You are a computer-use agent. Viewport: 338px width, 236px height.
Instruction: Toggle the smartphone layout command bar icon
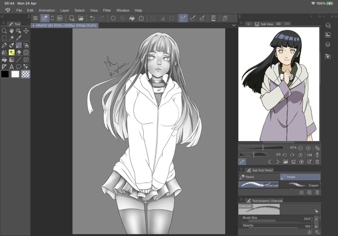click(213, 18)
